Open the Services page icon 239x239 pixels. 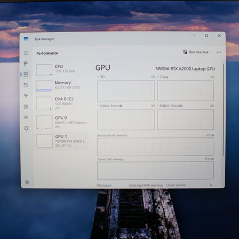[x=26, y=128]
